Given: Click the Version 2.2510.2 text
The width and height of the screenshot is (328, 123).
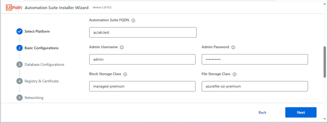Looking at the screenshot, I should coord(102,8).
